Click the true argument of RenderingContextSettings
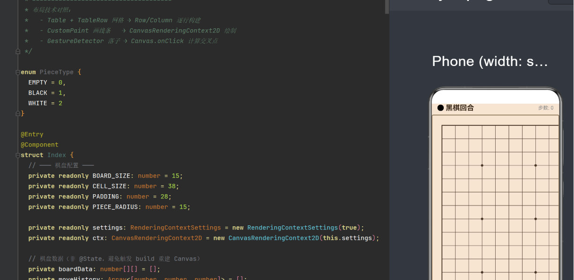Screen dimensions: 574x280 tap(349, 228)
